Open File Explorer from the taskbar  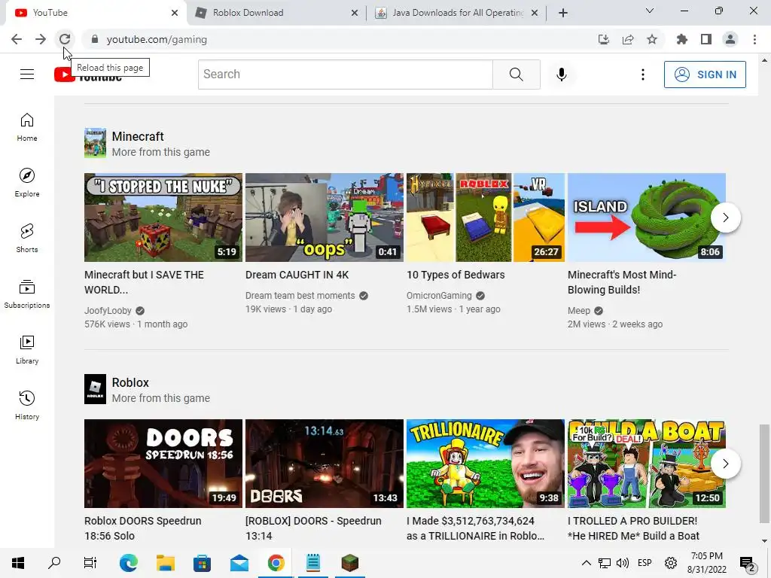pos(166,563)
